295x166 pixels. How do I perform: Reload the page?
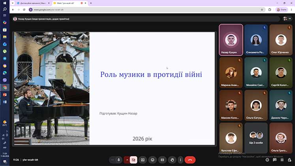[x=24, y=9]
